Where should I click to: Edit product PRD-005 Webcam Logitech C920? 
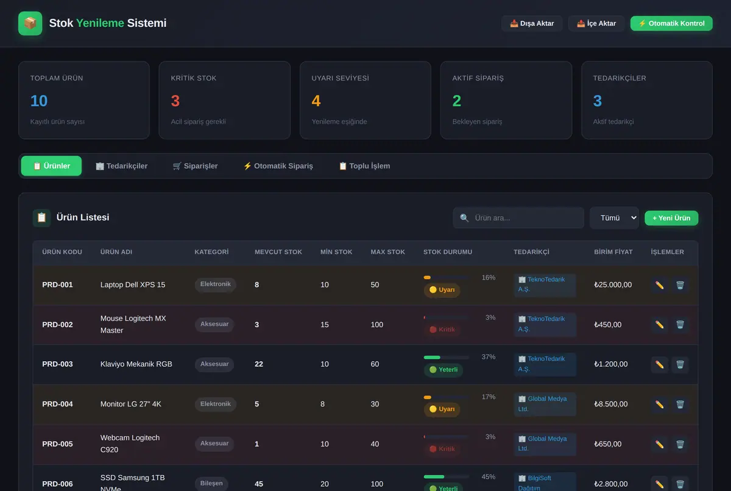click(659, 445)
